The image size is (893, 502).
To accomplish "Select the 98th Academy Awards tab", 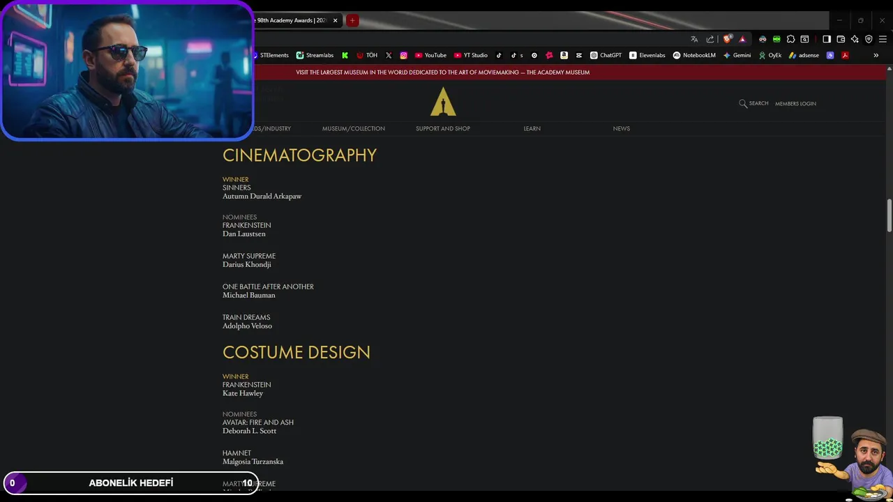I will [x=293, y=20].
